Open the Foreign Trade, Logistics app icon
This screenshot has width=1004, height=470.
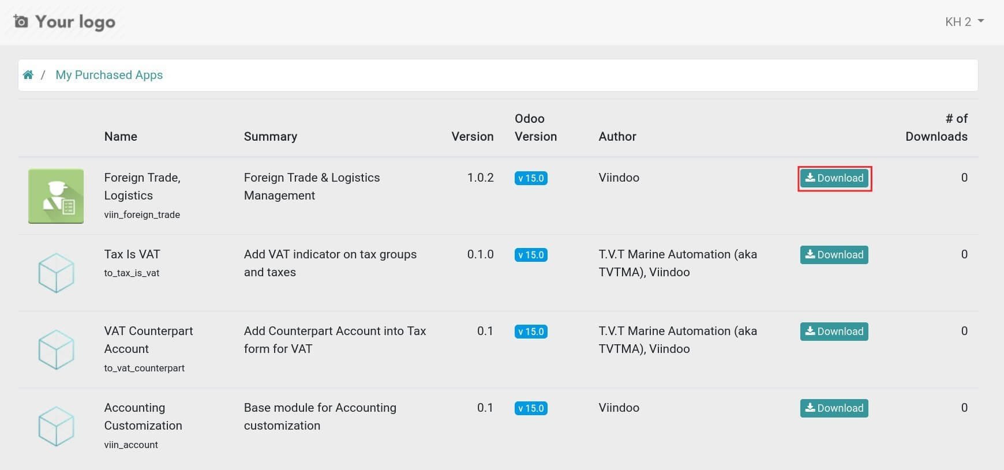[56, 196]
